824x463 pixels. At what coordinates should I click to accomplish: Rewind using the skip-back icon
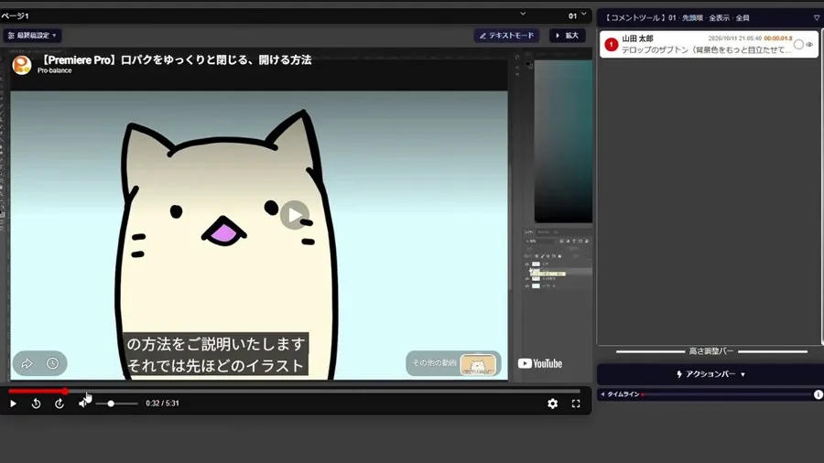point(37,404)
